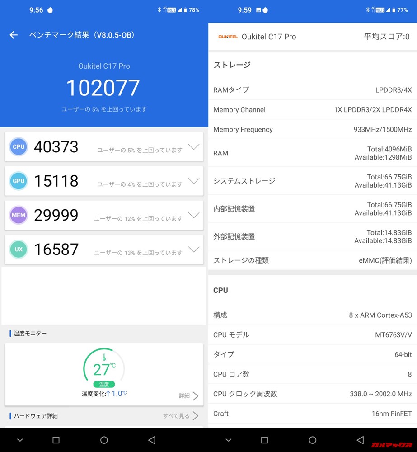Tap the teal UX score icon
This screenshot has width=417, height=452.
pos(19,249)
